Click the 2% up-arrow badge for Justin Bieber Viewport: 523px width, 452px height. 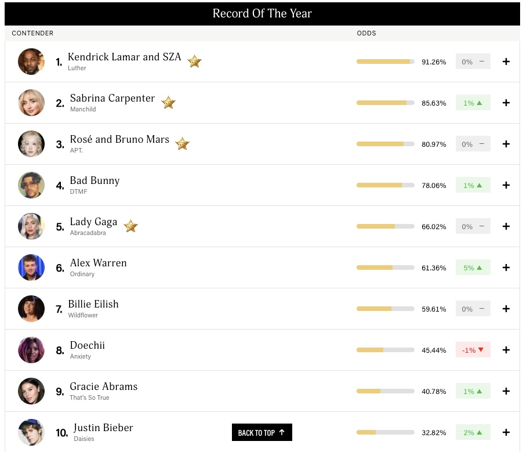point(473,432)
